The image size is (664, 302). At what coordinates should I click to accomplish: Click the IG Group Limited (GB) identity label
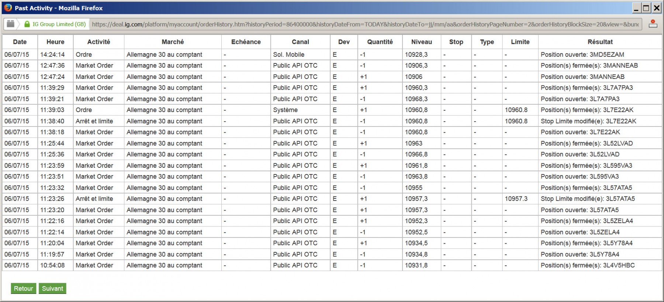59,24
